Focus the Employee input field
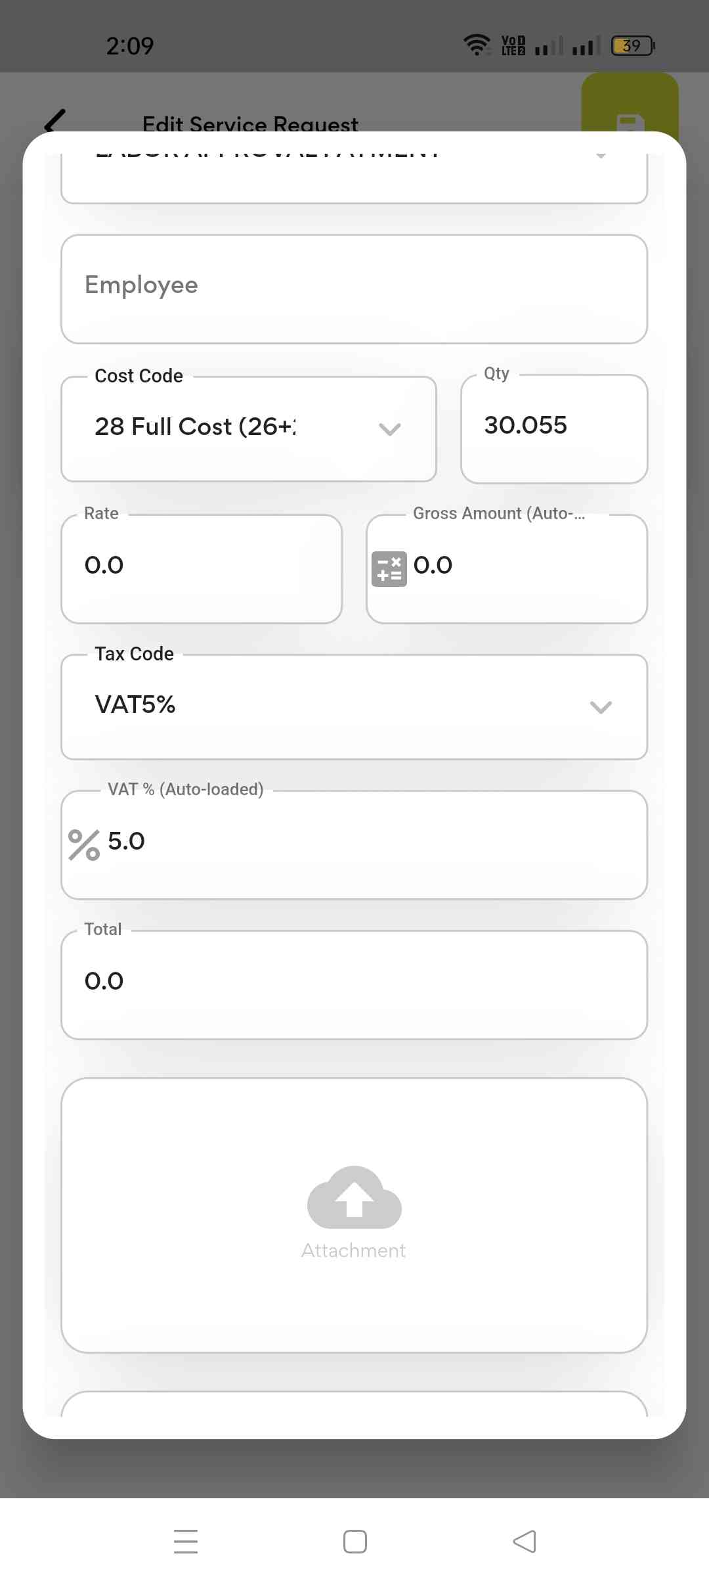The image size is (709, 1585). [x=354, y=288]
